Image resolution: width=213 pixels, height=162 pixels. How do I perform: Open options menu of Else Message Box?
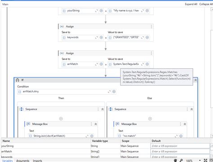click(x=180, y=124)
